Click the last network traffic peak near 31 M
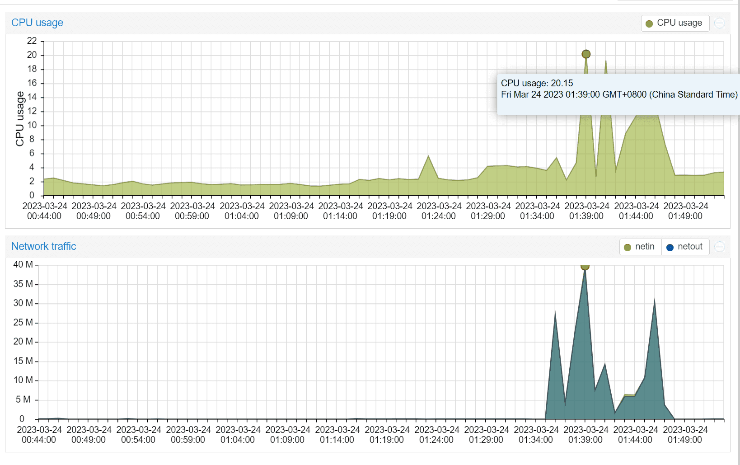Image resolution: width=740 pixels, height=465 pixels. [654, 300]
